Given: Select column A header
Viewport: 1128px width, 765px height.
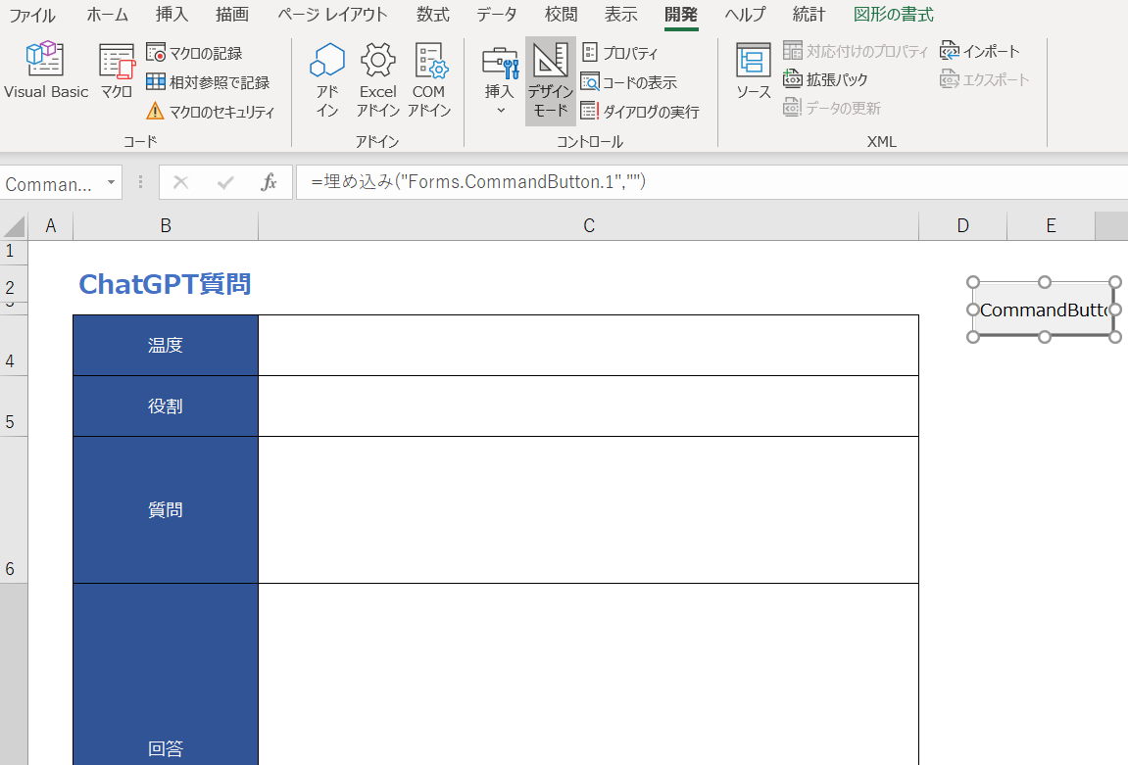Looking at the screenshot, I should pos(50,225).
